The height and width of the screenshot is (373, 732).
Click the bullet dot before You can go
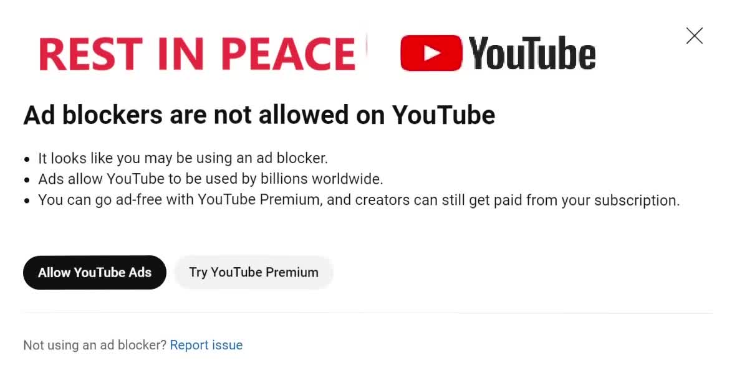click(27, 201)
